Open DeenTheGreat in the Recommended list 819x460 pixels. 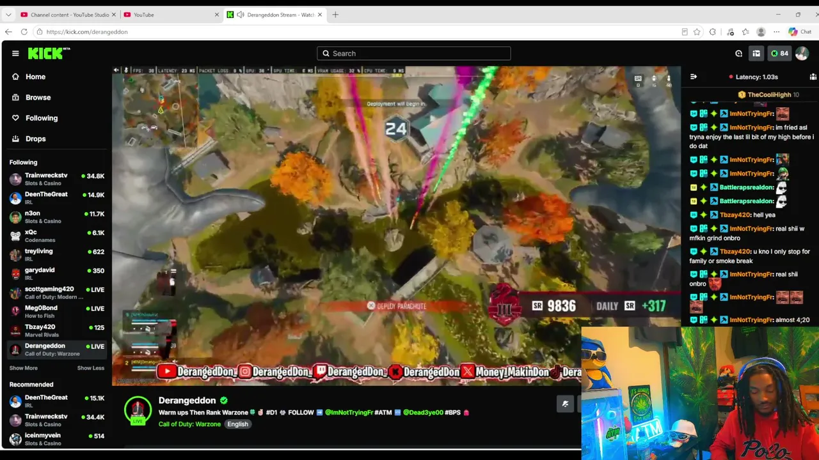pyautogui.click(x=57, y=401)
